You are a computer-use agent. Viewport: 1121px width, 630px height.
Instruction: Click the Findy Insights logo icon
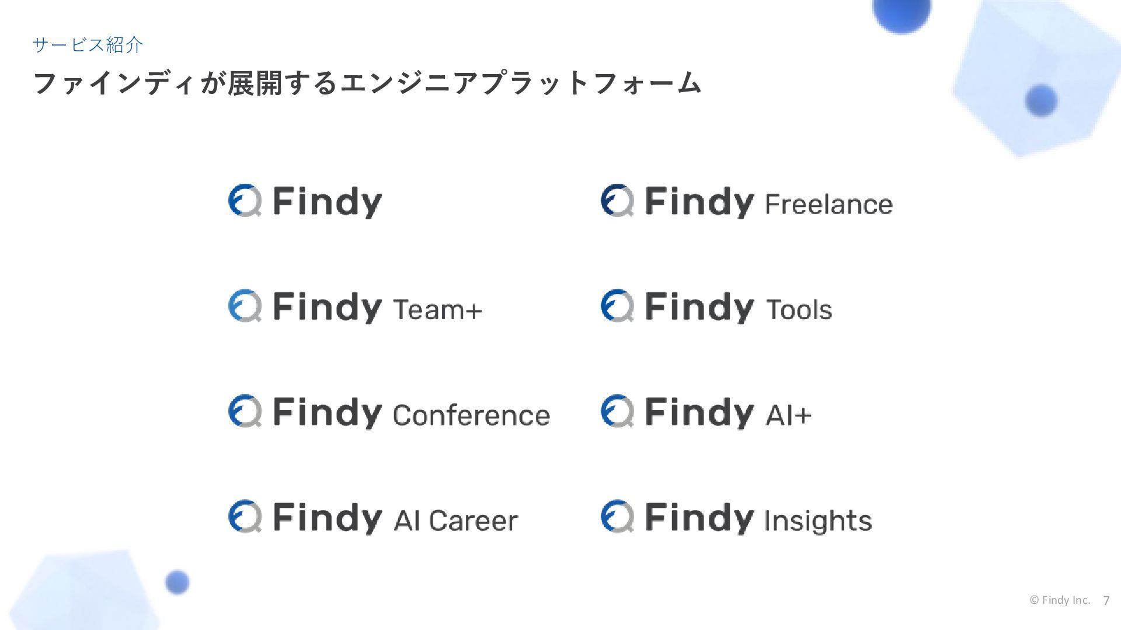coord(617,516)
